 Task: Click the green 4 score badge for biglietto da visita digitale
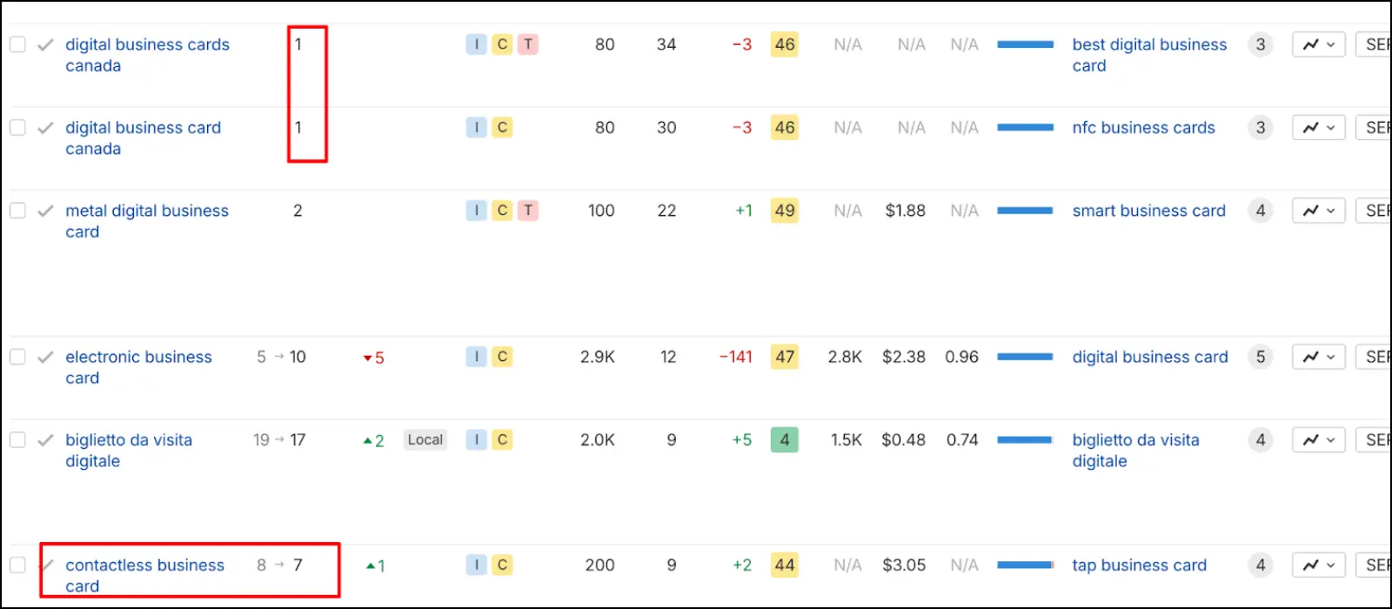785,439
